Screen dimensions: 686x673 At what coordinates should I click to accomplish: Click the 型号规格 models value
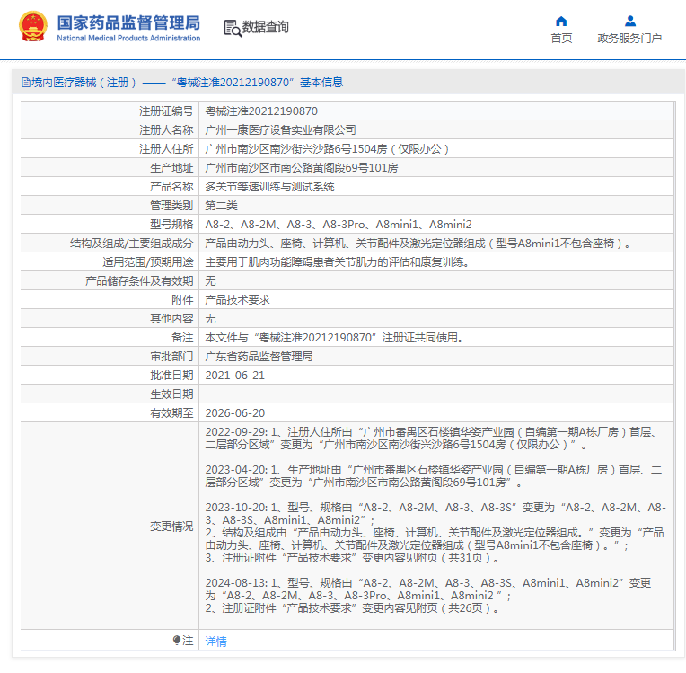pos(339,225)
